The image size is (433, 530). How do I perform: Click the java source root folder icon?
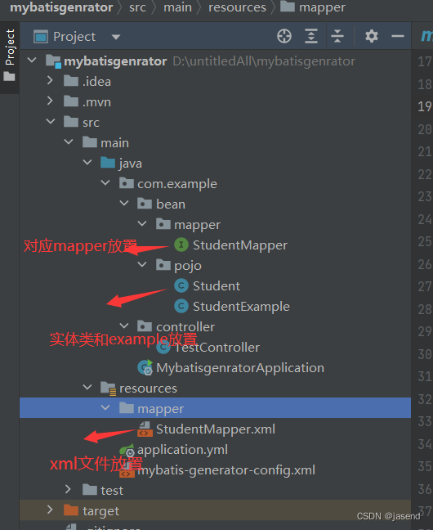108,163
